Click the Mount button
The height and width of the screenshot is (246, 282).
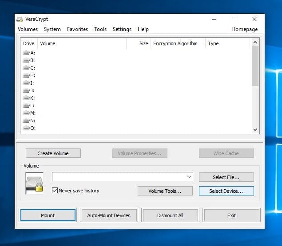click(48, 215)
